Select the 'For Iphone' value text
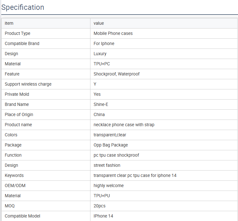The width and height of the screenshot is (238, 221). coord(104,43)
